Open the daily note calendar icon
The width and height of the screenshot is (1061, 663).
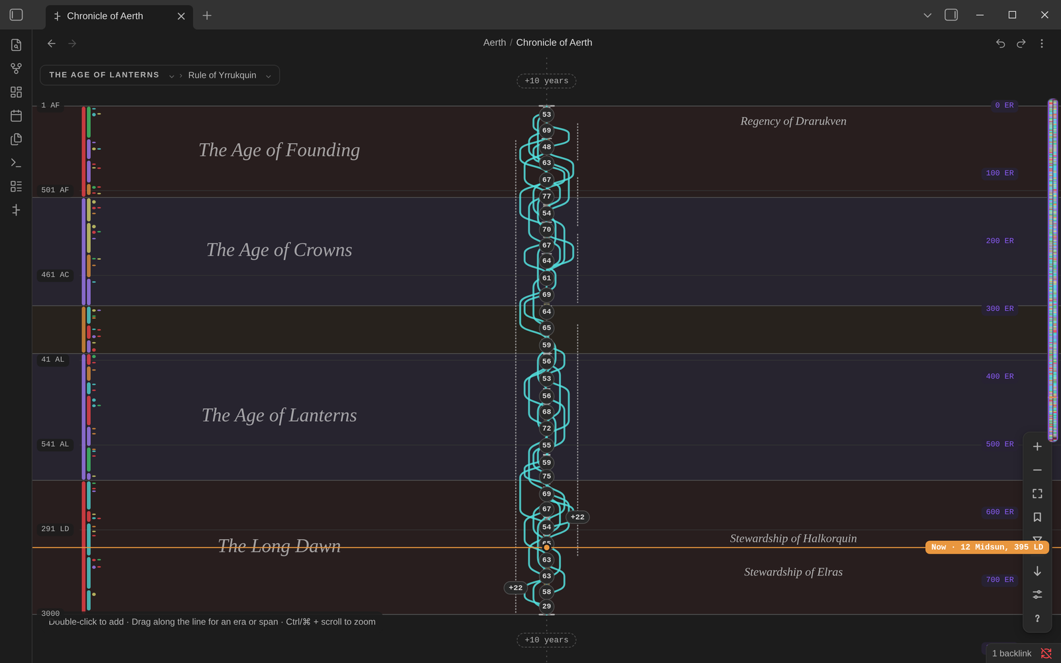[x=17, y=115]
